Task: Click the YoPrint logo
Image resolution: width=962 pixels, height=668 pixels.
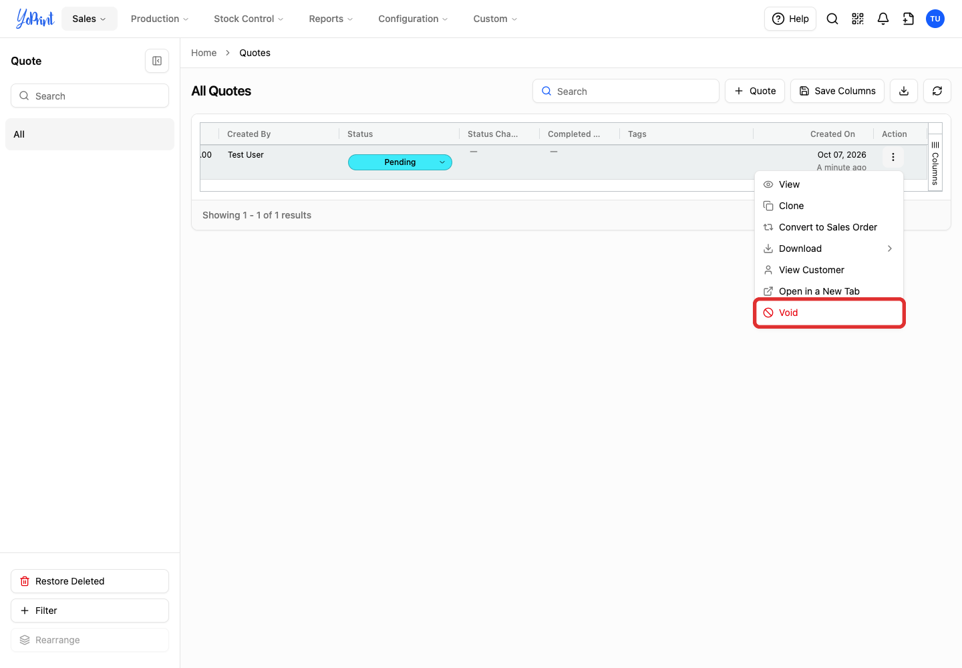Action: coord(35,19)
